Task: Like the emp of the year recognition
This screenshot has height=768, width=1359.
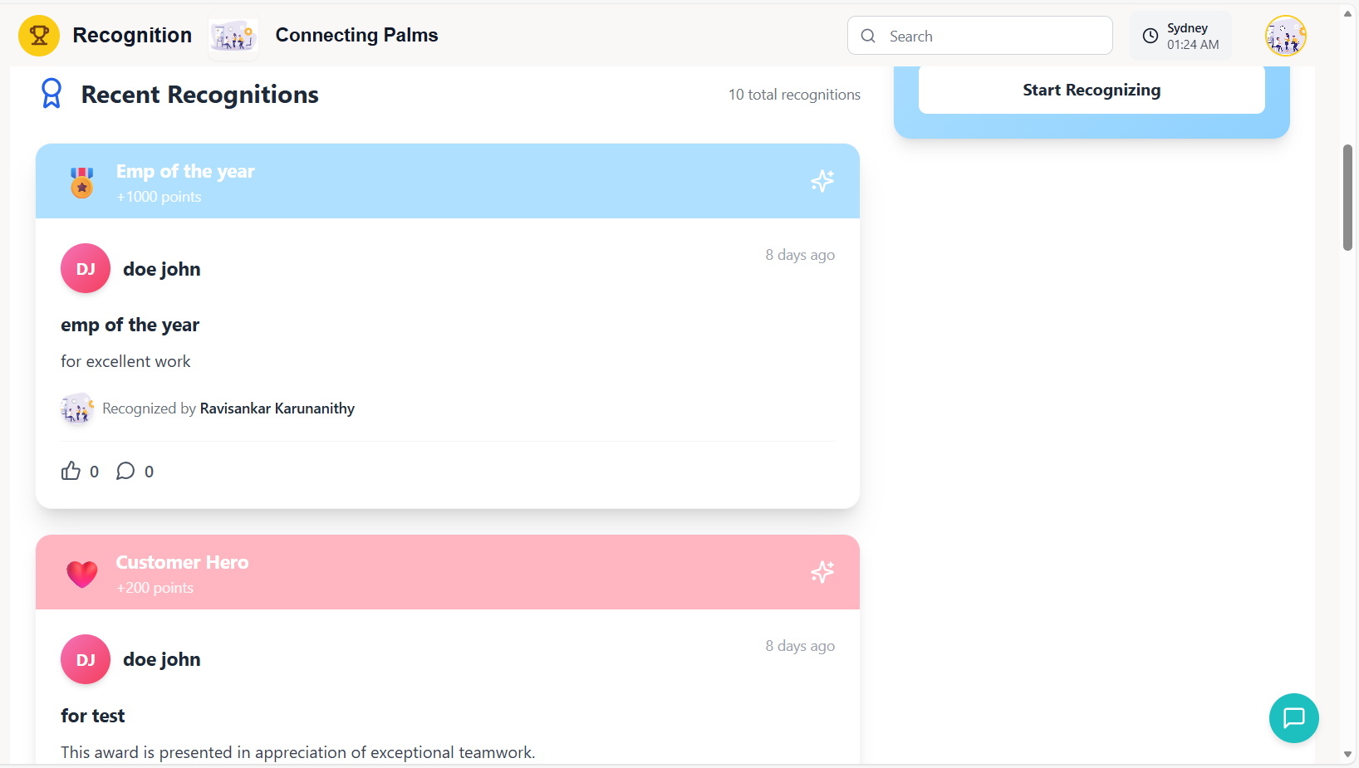Action: pyautogui.click(x=71, y=472)
